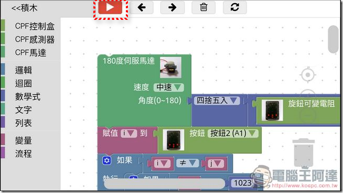Click the 1023 number field

[243, 183]
